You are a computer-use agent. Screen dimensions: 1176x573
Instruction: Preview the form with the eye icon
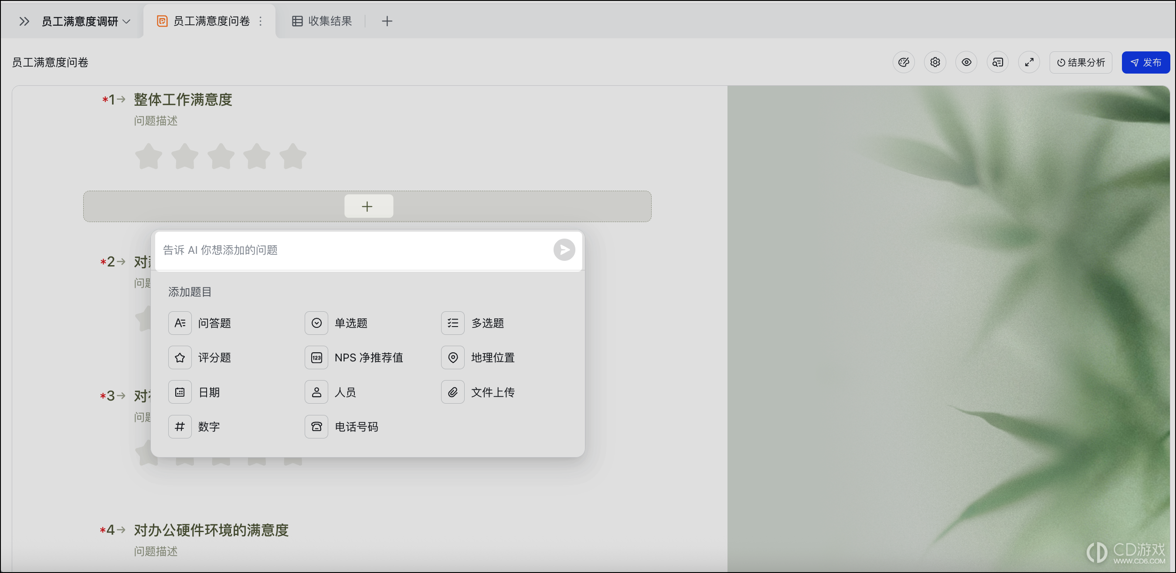click(x=966, y=63)
